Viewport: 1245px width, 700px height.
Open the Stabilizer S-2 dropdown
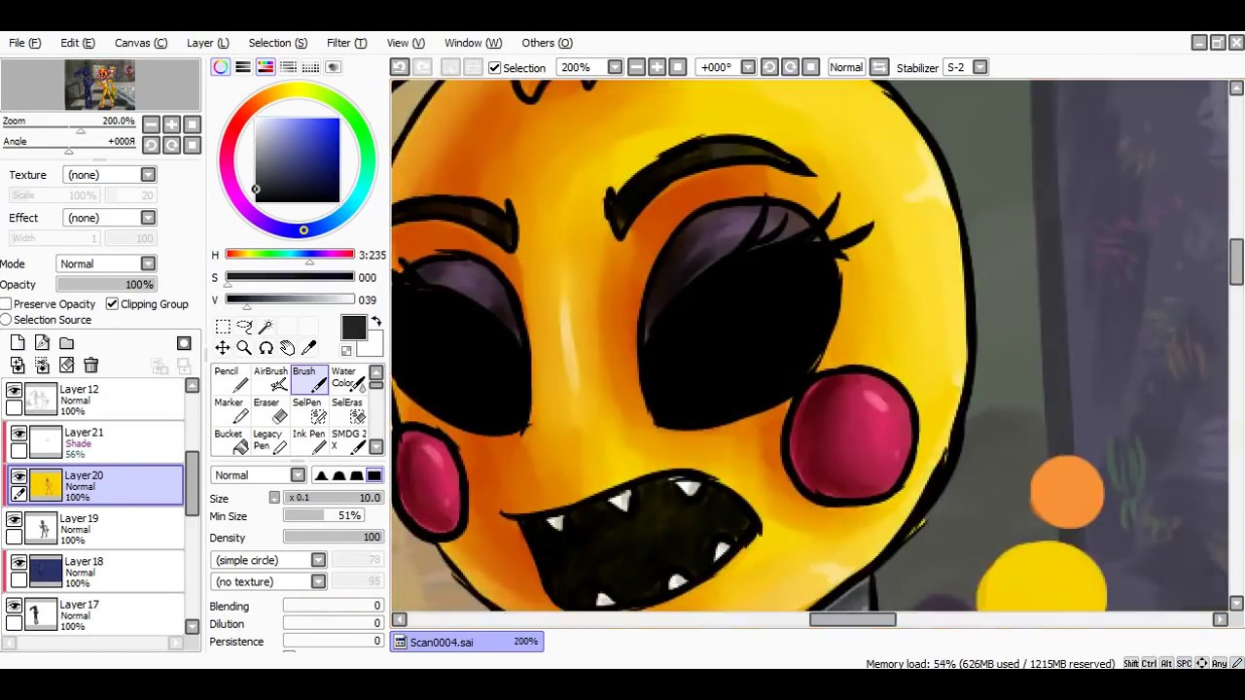980,67
